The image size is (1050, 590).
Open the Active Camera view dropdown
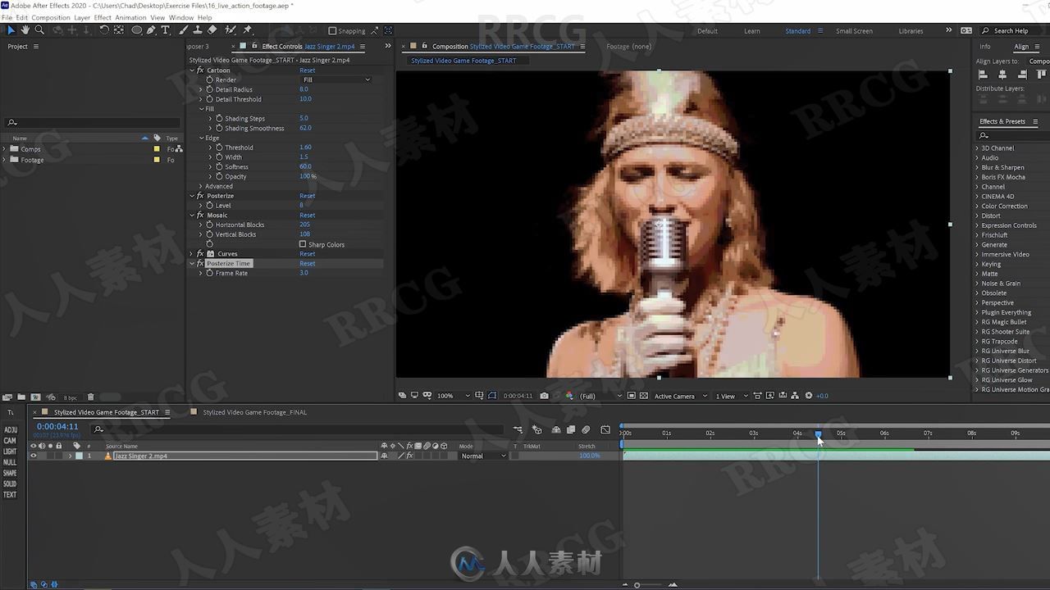click(x=680, y=396)
